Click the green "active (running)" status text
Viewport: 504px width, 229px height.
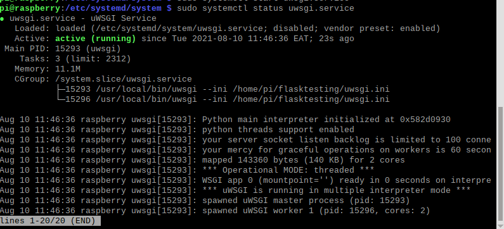[x=96, y=39]
